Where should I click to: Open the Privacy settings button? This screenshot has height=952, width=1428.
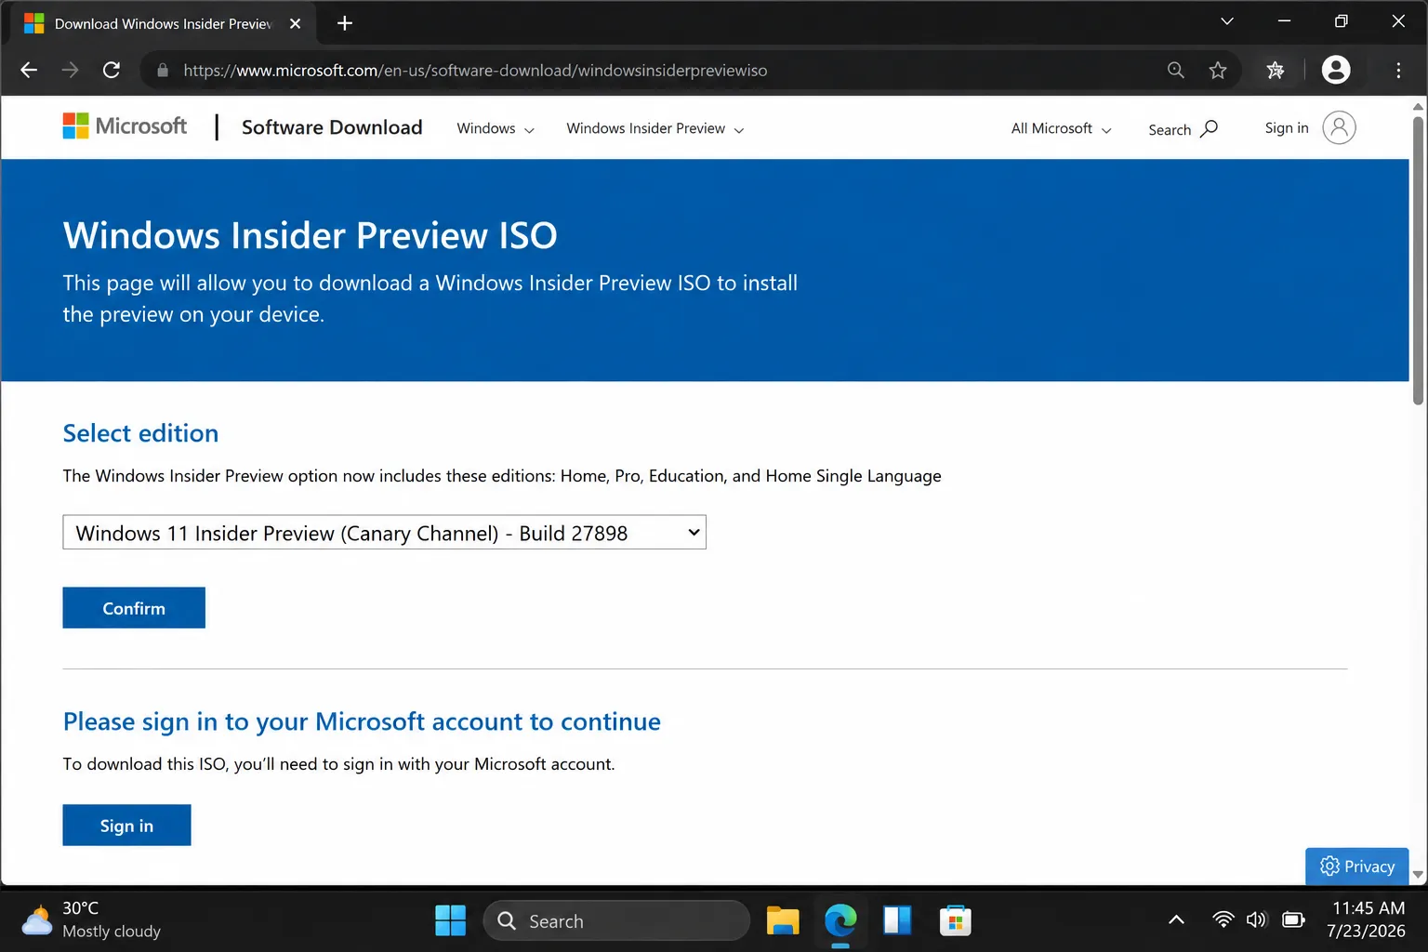pos(1357,866)
